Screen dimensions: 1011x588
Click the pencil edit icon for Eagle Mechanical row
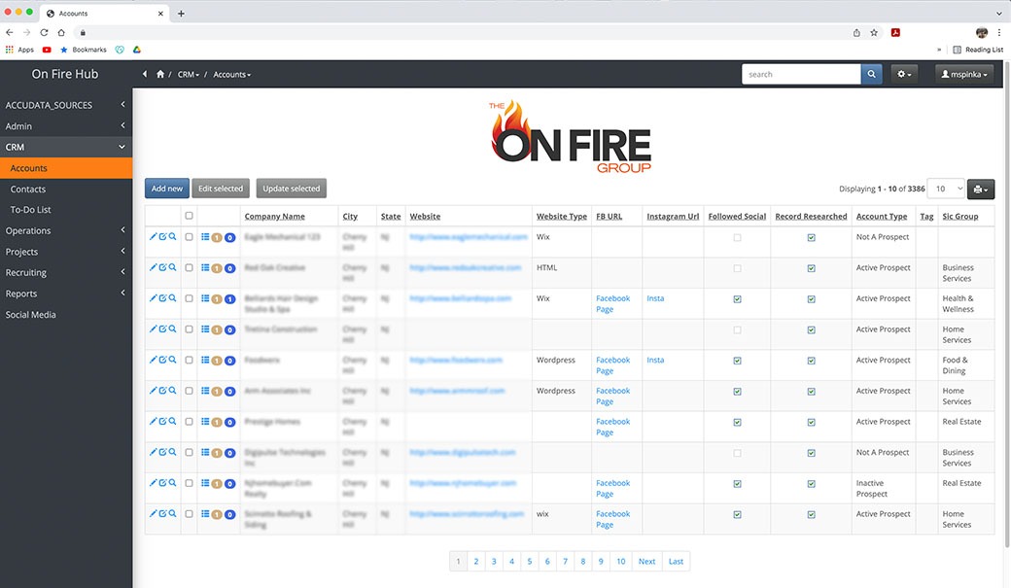coord(153,236)
